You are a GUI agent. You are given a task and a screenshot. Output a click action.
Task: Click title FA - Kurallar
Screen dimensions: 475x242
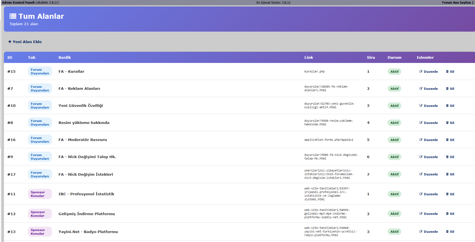tap(71, 71)
